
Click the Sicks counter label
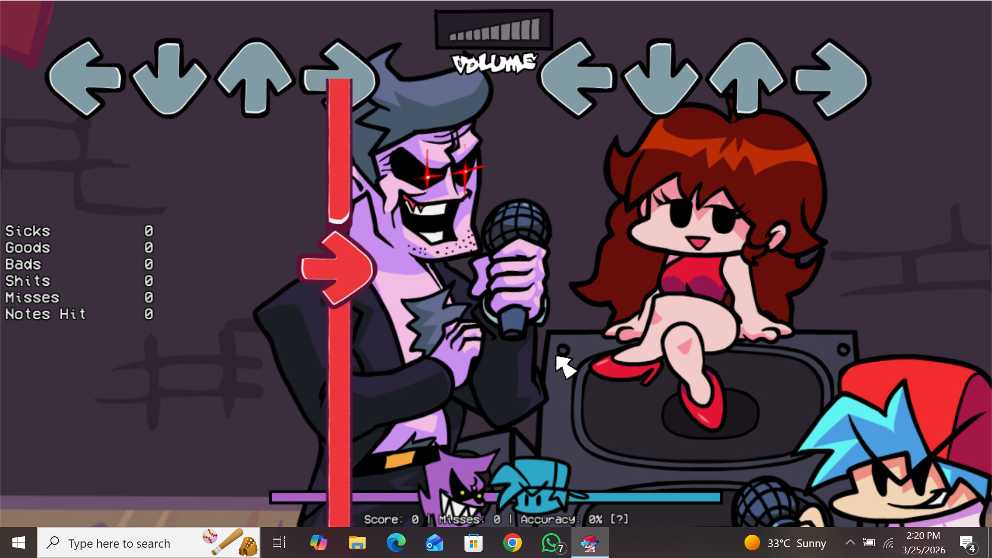pos(28,231)
